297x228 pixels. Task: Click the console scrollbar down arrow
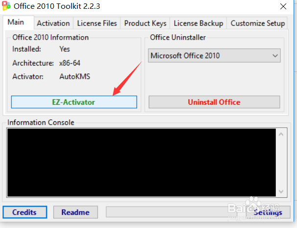click(281, 191)
